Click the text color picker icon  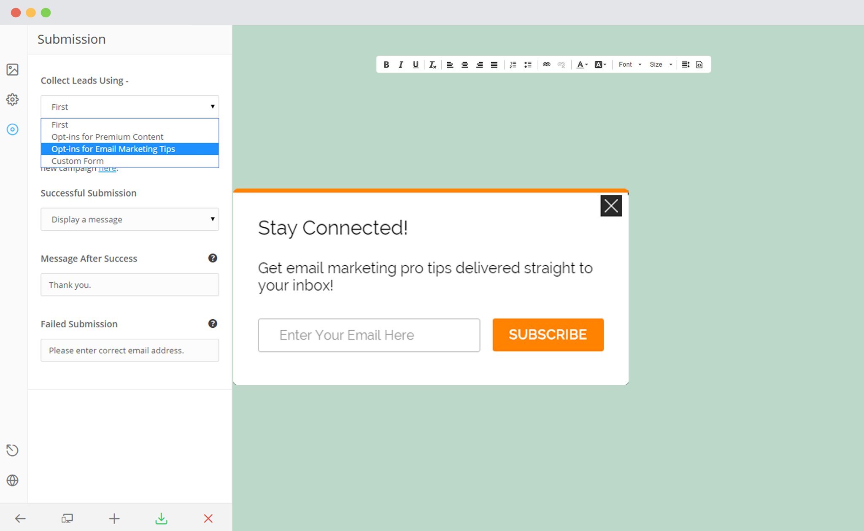(583, 64)
